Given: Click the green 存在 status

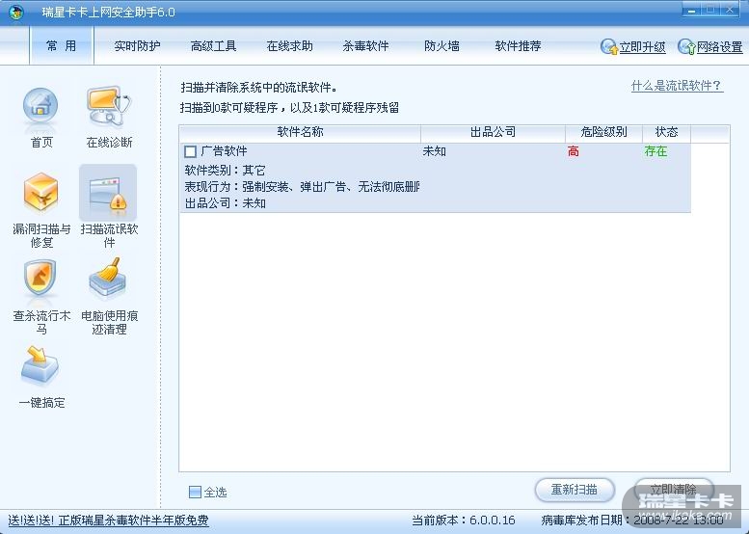Looking at the screenshot, I should pyautogui.click(x=655, y=152).
